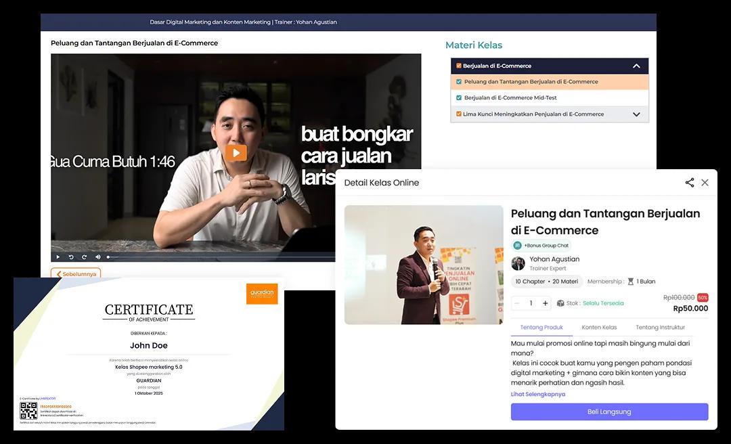Scan the certificate QR code icon
Image resolution: width=731 pixels, height=444 pixels.
(28, 410)
